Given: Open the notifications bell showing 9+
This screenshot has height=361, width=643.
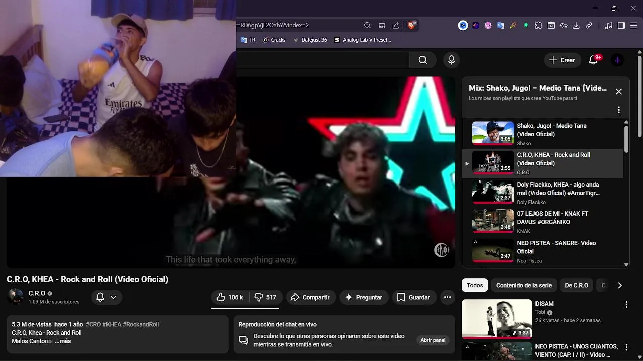Looking at the screenshot, I should (x=593, y=60).
